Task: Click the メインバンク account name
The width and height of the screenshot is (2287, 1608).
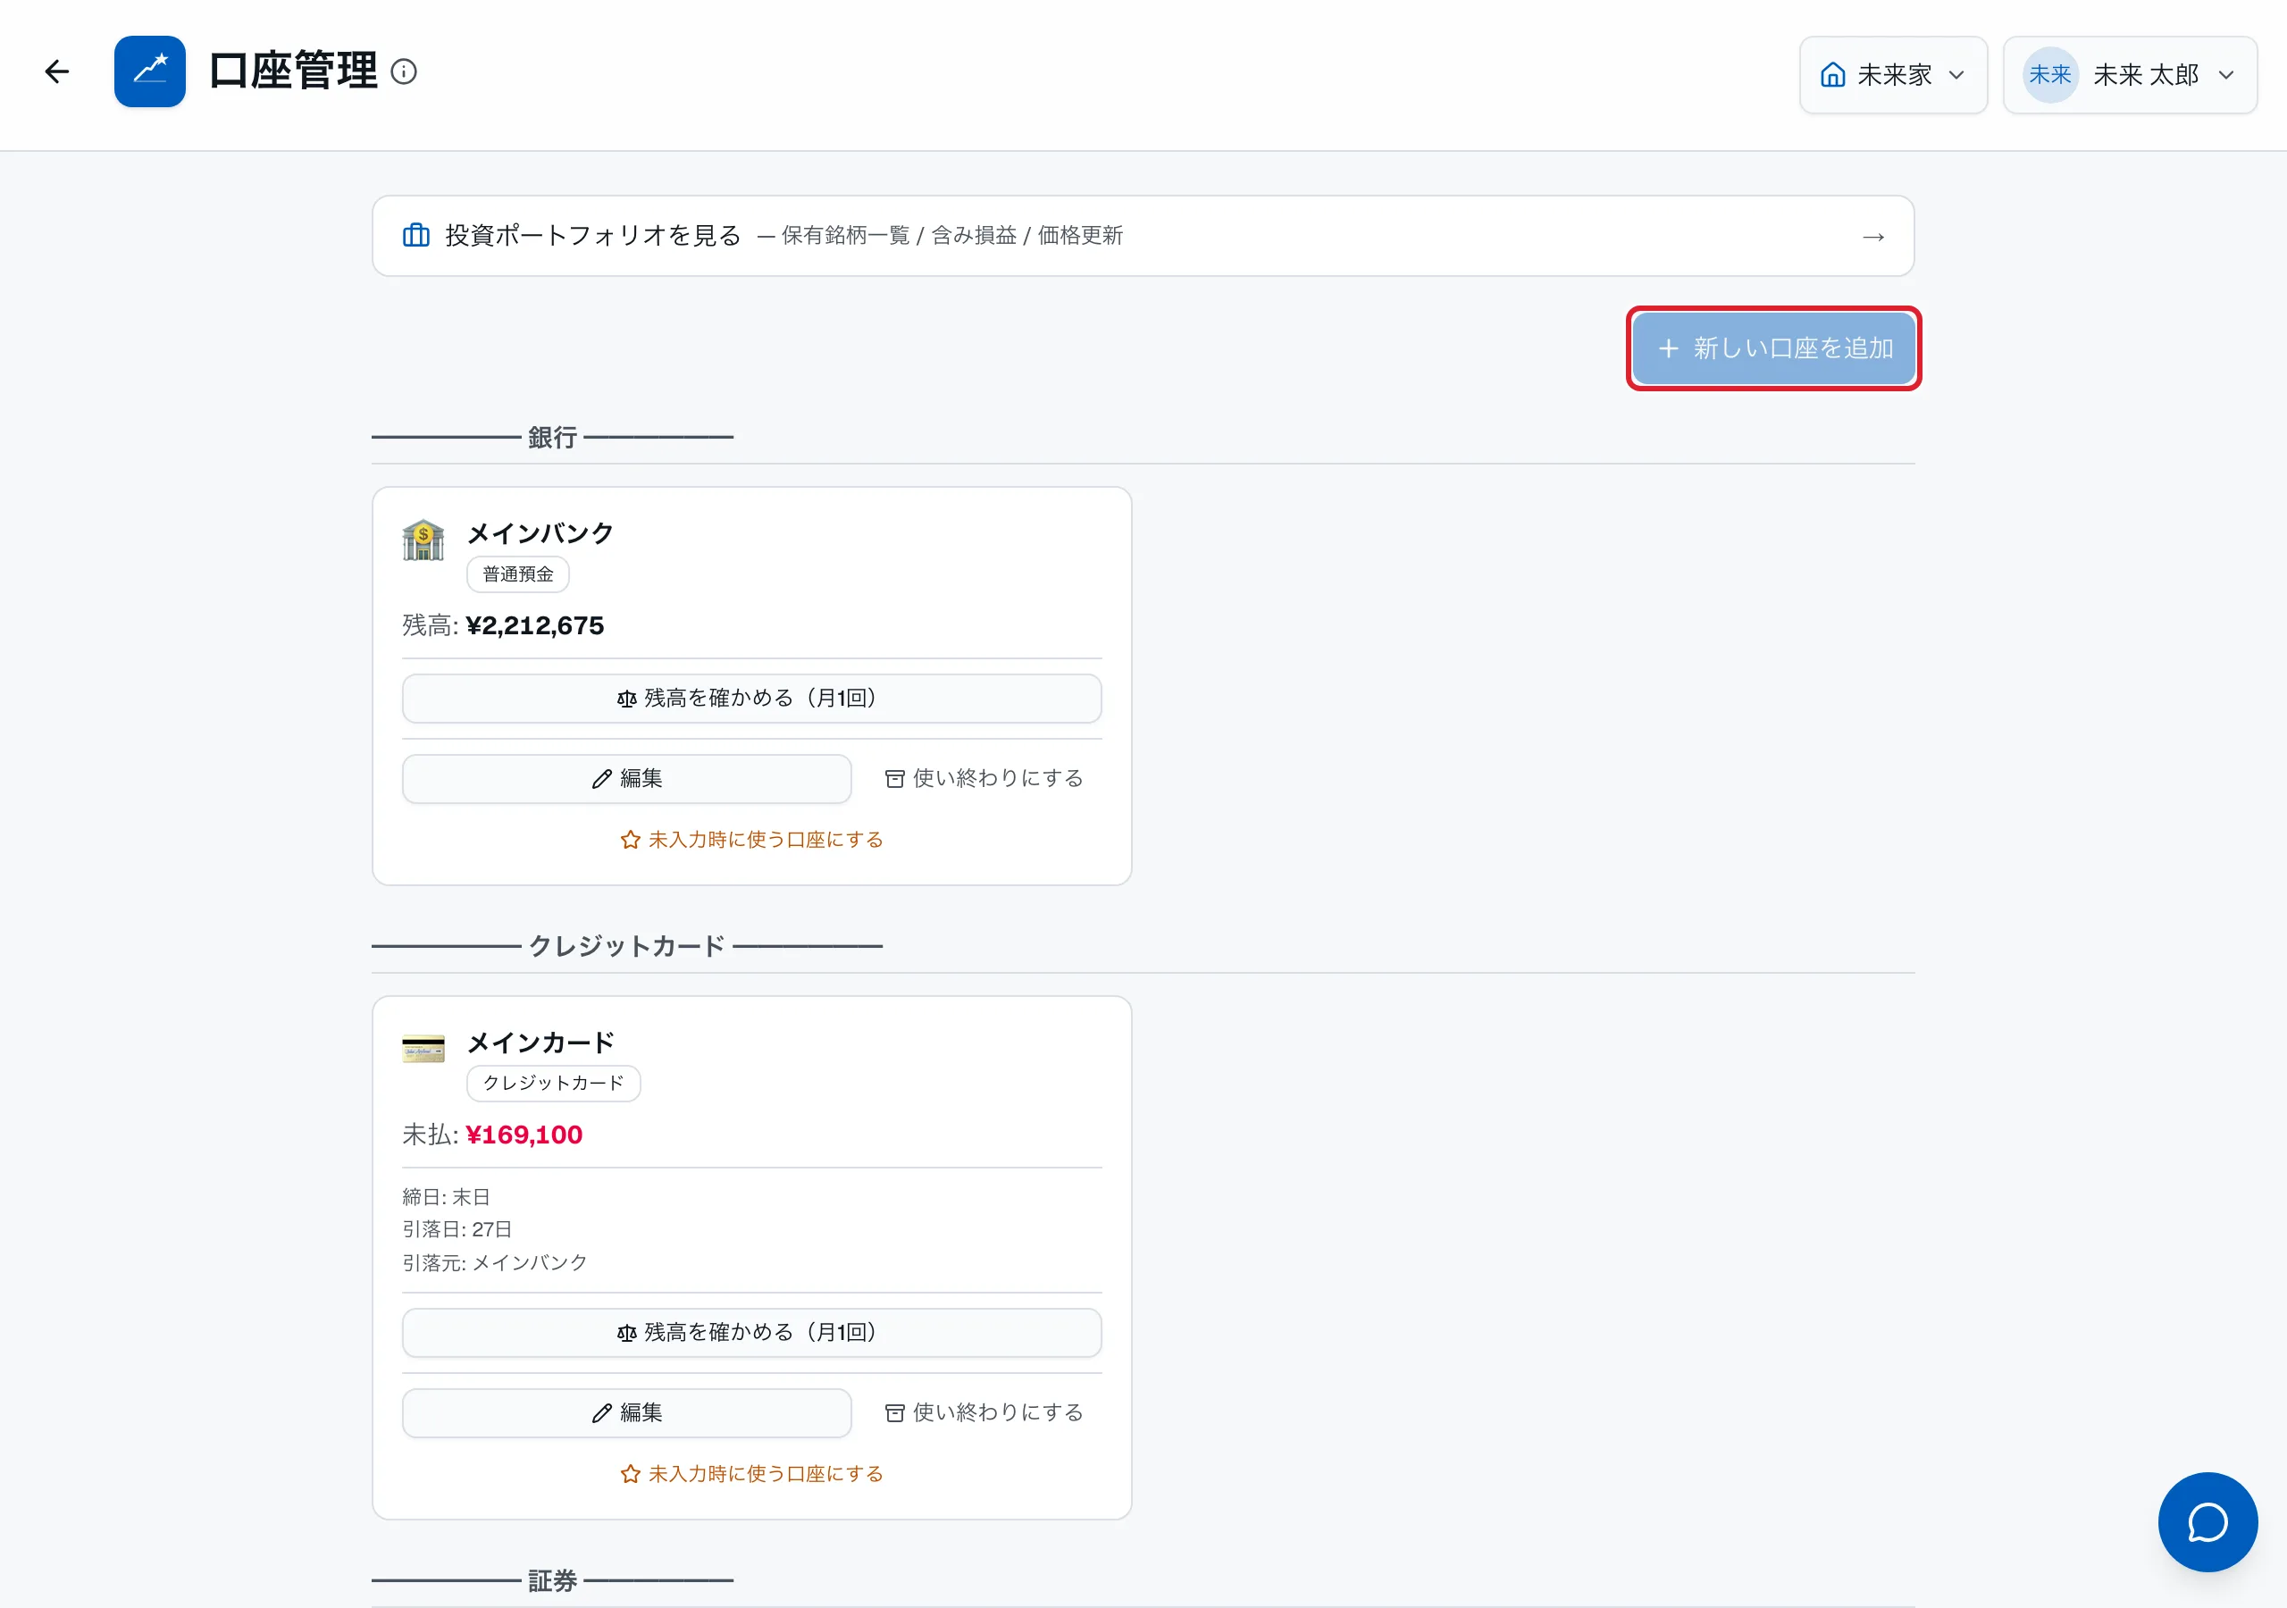Action: pos(540,534)
